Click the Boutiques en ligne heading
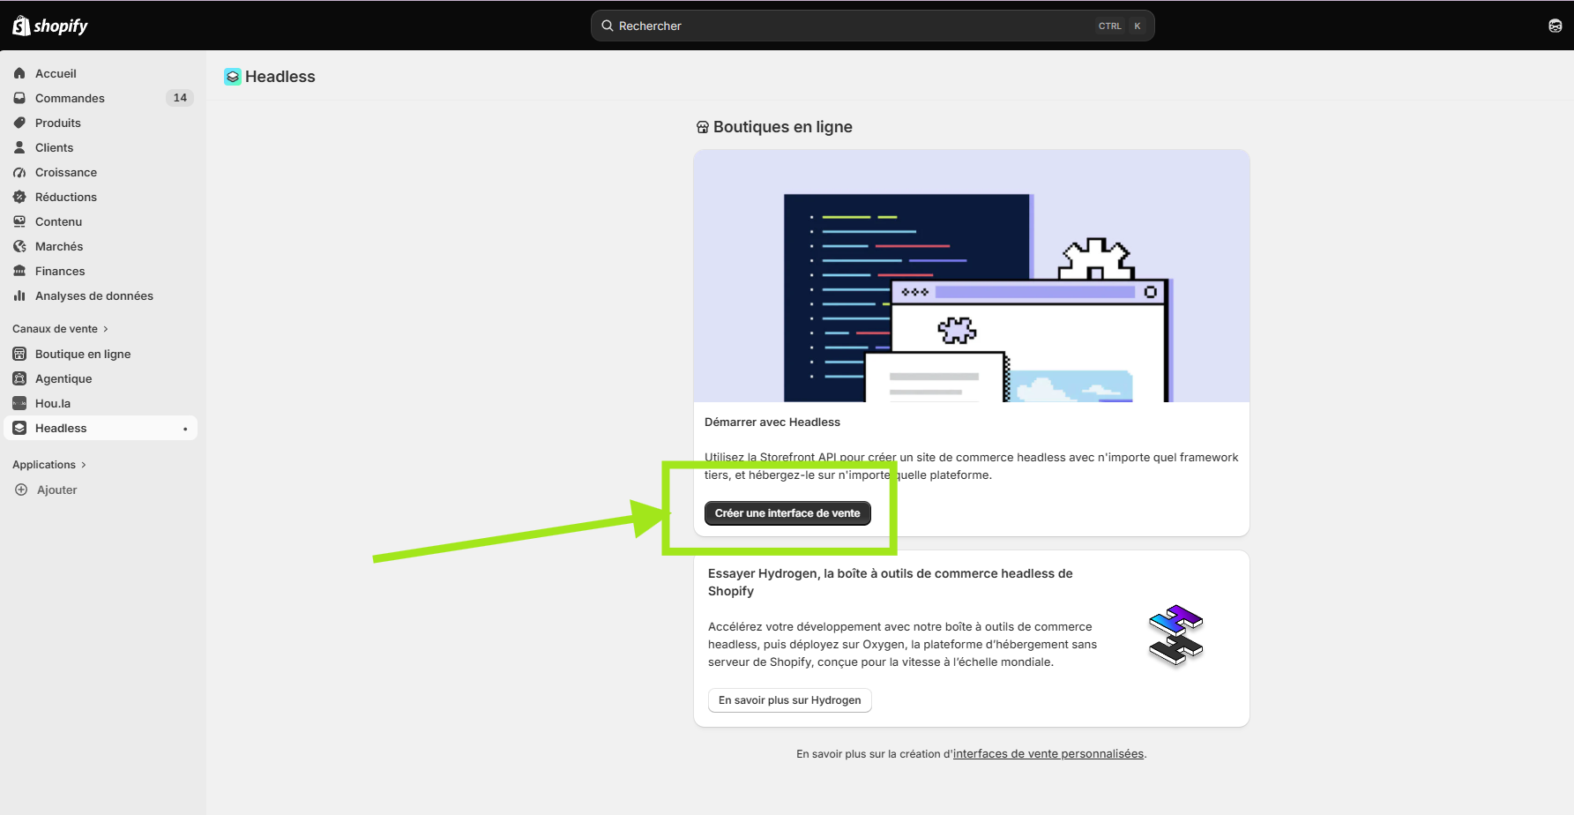Image resolution: width=1574 pixels, height=815 pixels. click(783, 127)
